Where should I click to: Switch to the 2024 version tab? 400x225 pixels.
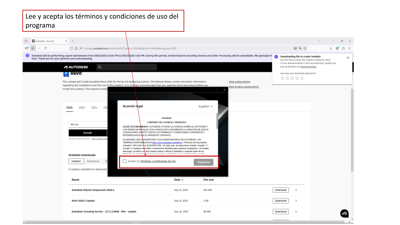tap(94, 107)
